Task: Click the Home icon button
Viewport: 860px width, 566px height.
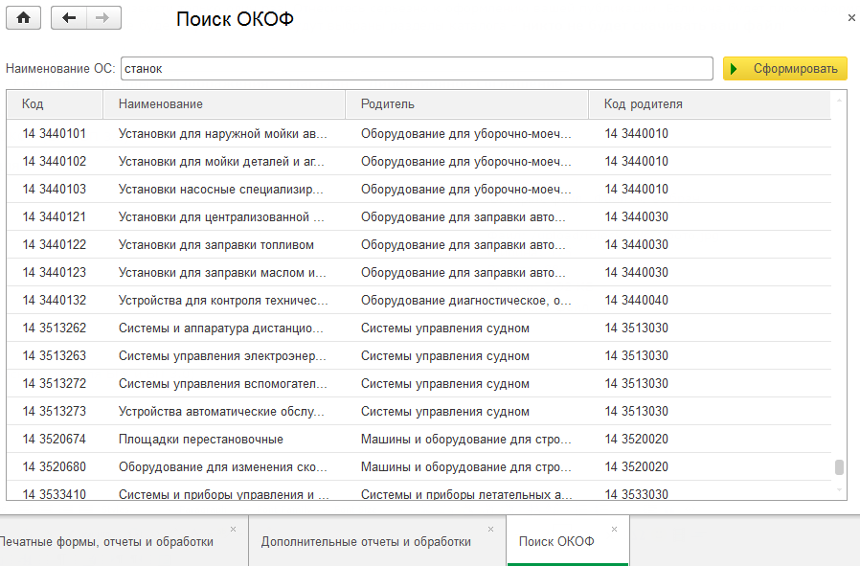Action: click(23, 18)
